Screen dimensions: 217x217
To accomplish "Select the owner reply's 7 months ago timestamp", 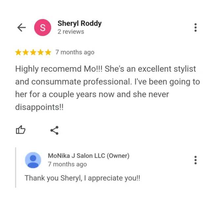I will (67, 164).
